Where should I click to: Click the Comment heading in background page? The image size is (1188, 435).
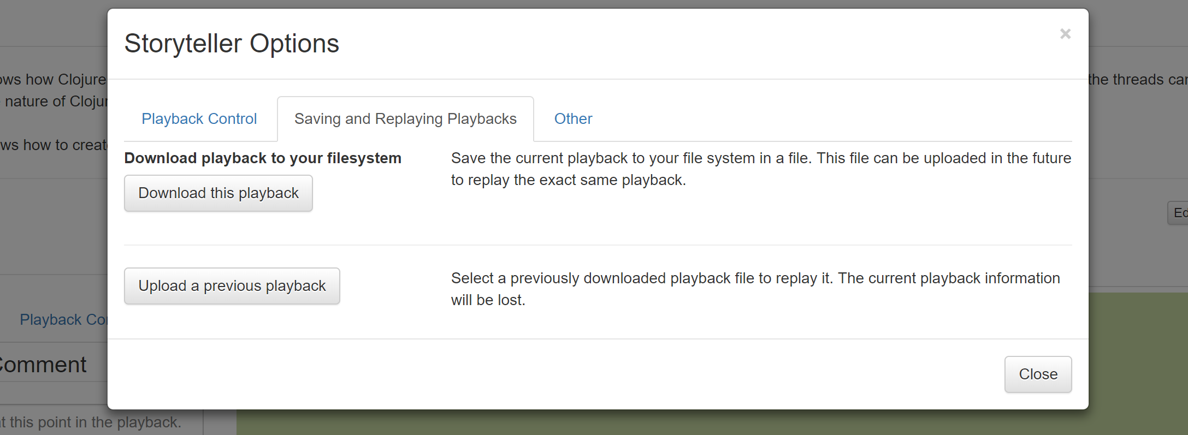[x=43, y=365]
